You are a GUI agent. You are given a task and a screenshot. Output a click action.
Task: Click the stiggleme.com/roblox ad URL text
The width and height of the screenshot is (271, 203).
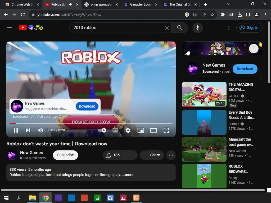tap(47, 109)
